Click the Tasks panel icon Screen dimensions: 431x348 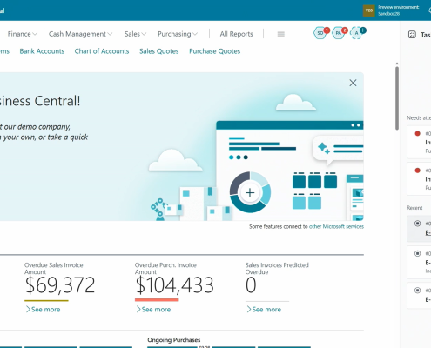tap(412, 35)
